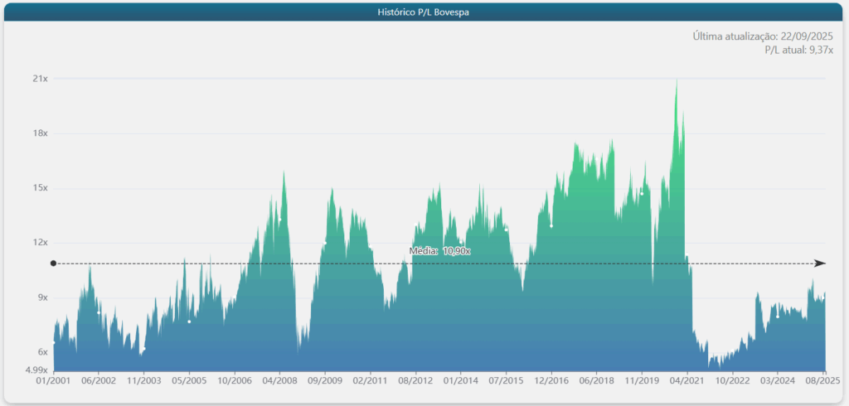
Task: Click the "Média: 10,90x" average label
Action: [440, 250]
